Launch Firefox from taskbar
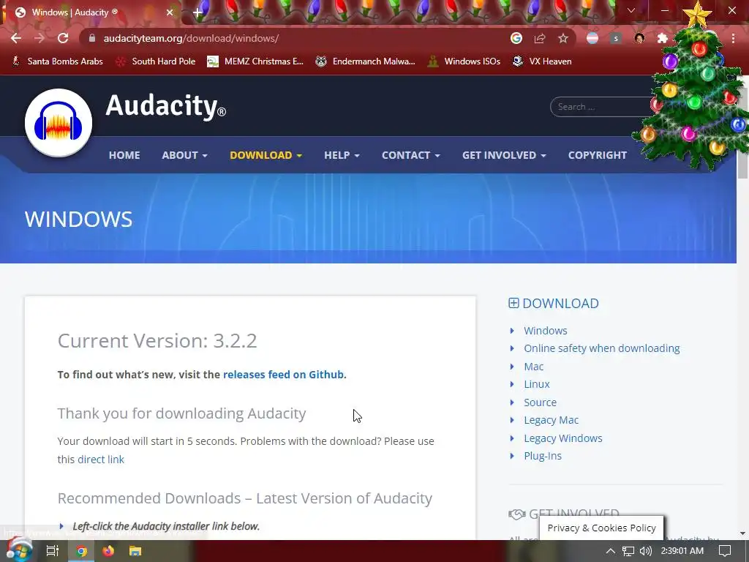This screenshot has width=749, height=562. [x=108, y=551]
